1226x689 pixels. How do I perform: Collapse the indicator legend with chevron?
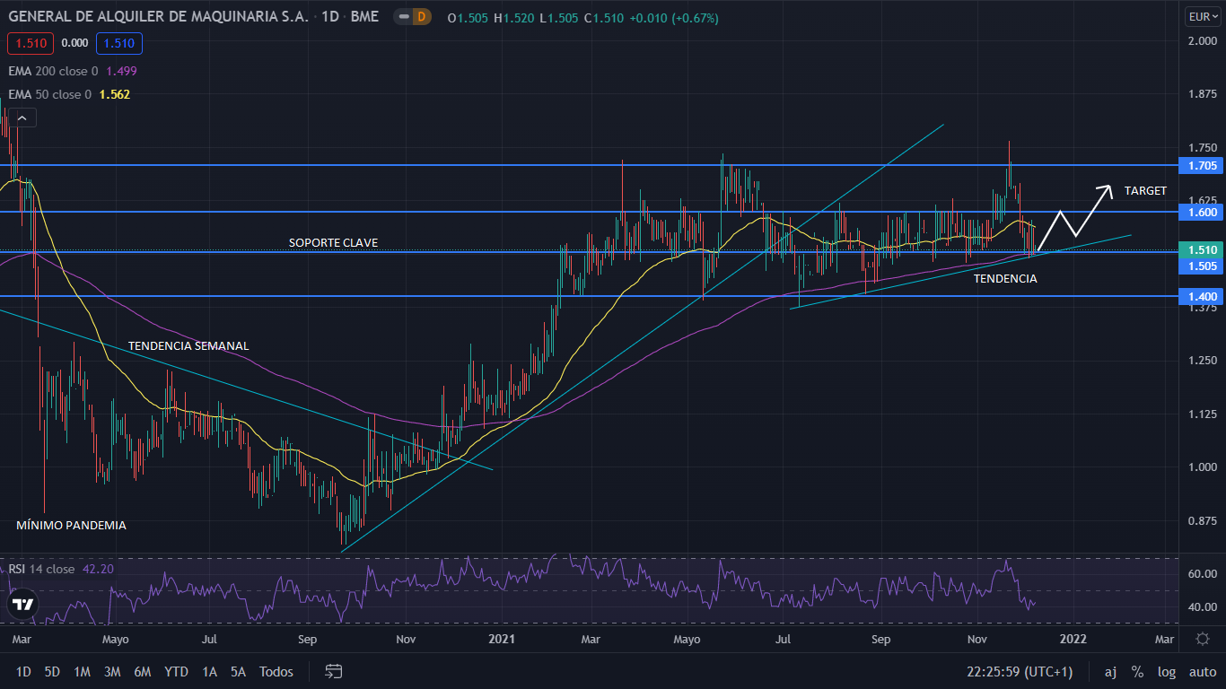point(23,118)
